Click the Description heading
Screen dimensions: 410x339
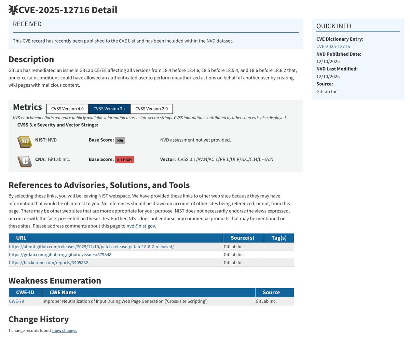point(31,59)
